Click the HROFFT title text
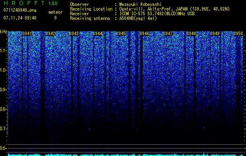Image resolution: width=246 pixels, height=156 pixels. click(x=24, y=3)
